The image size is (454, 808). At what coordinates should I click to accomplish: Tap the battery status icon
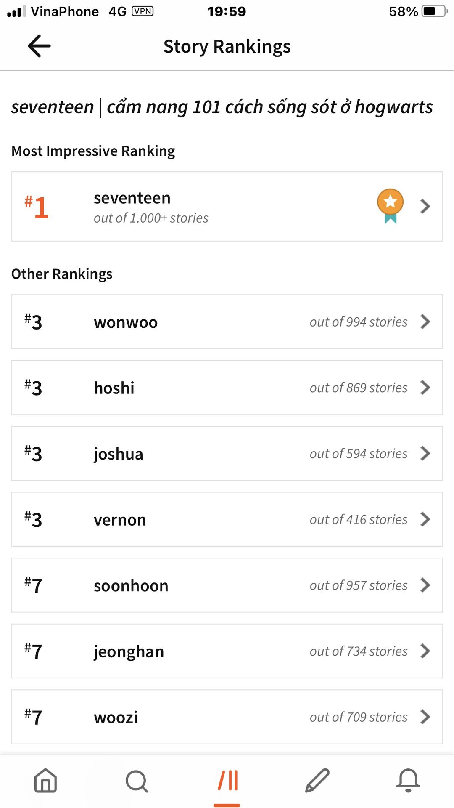click(x=435, y=11)
